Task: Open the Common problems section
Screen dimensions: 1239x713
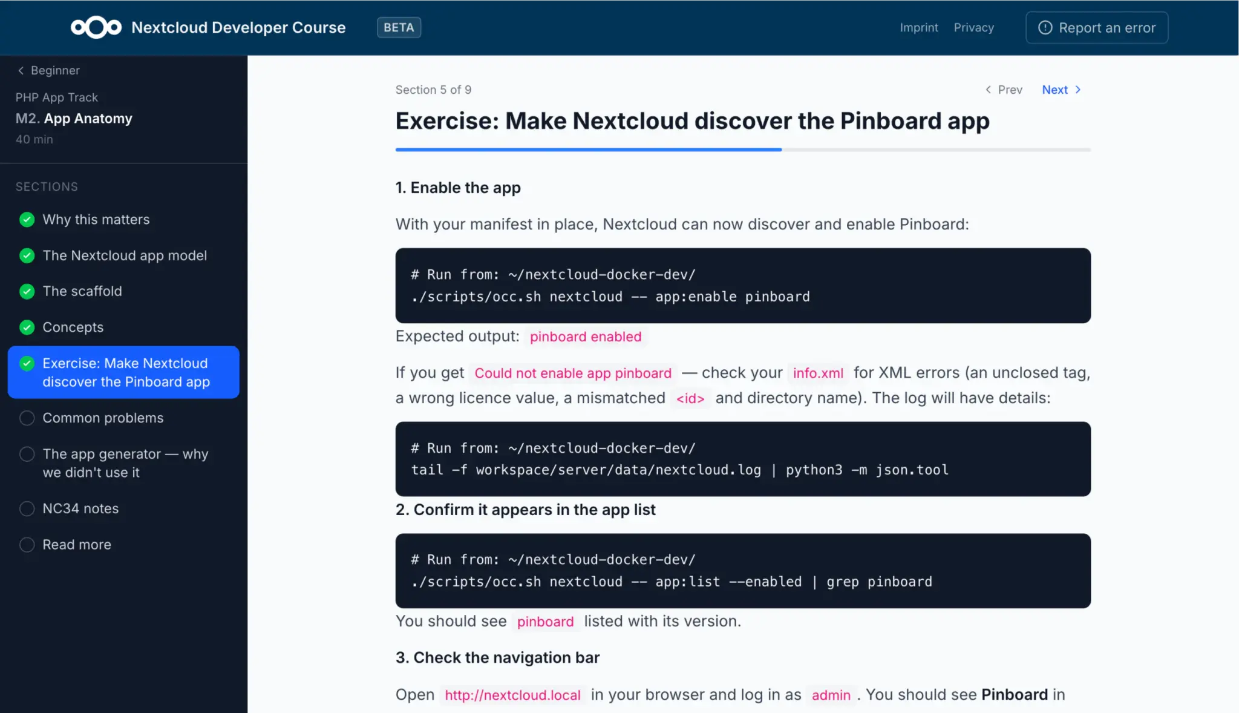Action: [x=123, y=418]
